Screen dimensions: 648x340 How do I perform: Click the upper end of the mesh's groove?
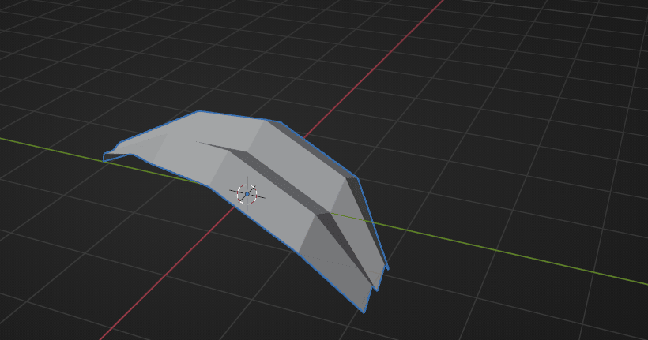(198, 142)
